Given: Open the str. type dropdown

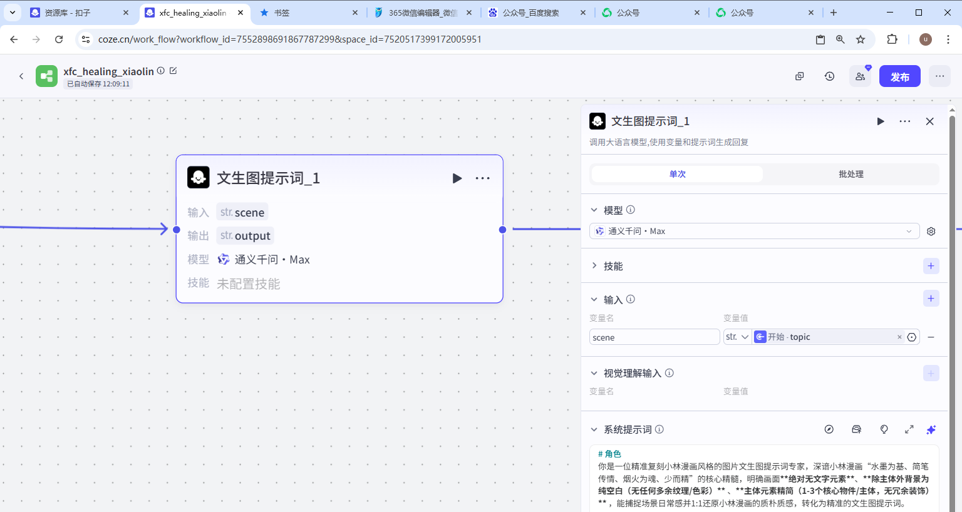Looking at the screenshot, I should (x=737, y=337).
